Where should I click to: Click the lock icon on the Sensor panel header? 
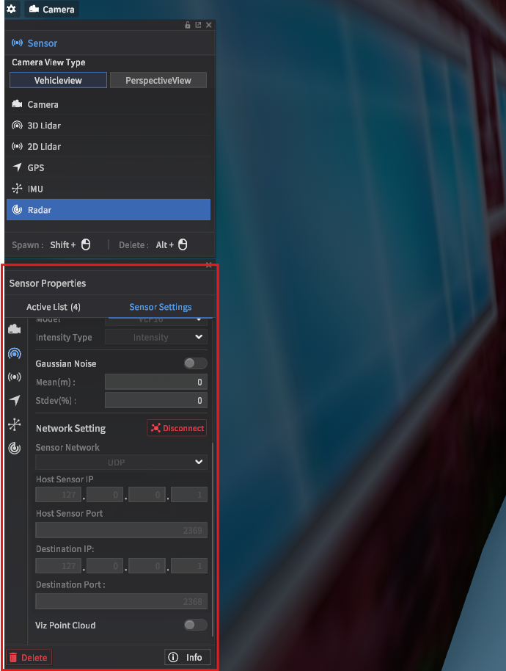[x=188, y=25]
